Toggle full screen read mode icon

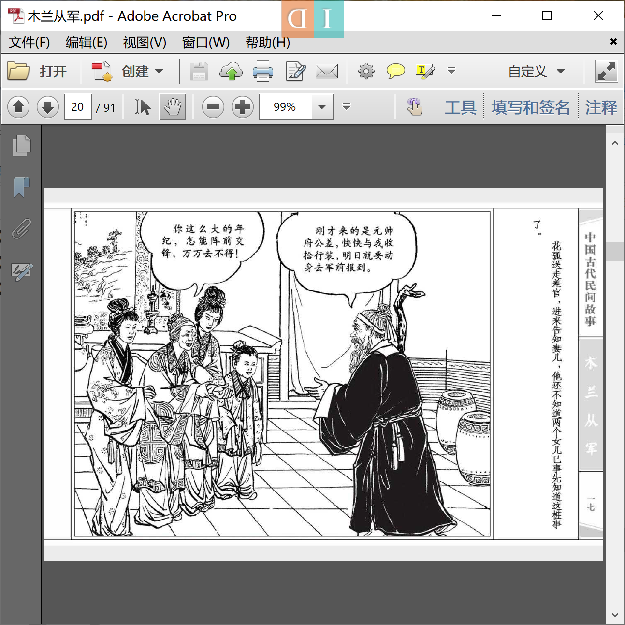(606, 72)
